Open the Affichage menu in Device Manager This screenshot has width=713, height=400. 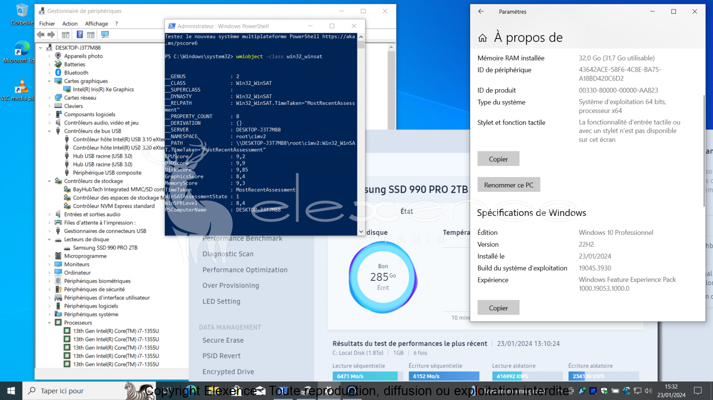click(x=96, y=24)
